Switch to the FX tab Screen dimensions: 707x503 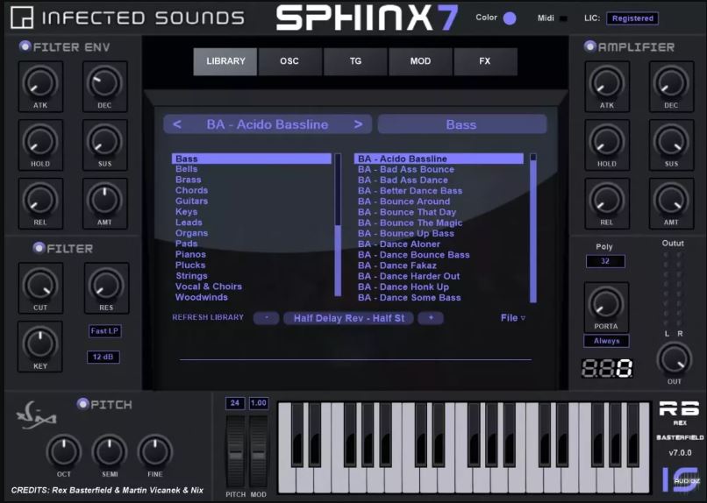click(485, 61)
